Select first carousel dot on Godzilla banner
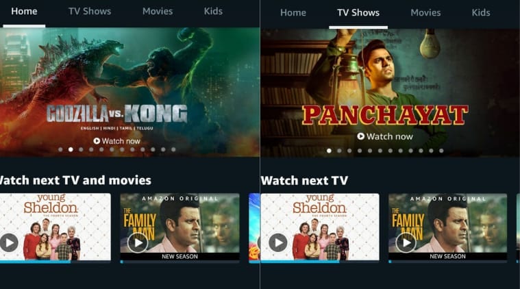Screen dimensions: 520x289 point(60,149)
